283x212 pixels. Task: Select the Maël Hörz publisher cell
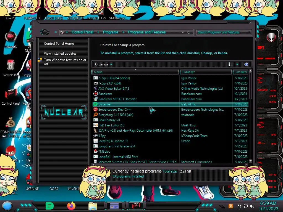coord(188,125)
